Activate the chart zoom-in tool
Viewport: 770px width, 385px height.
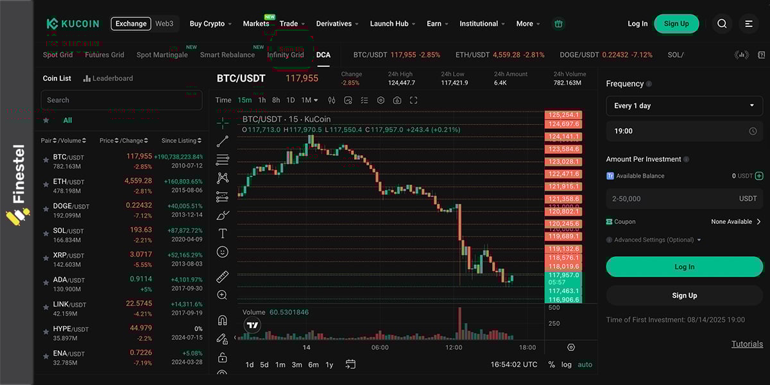pyautogui.click(x=223, y=295)
